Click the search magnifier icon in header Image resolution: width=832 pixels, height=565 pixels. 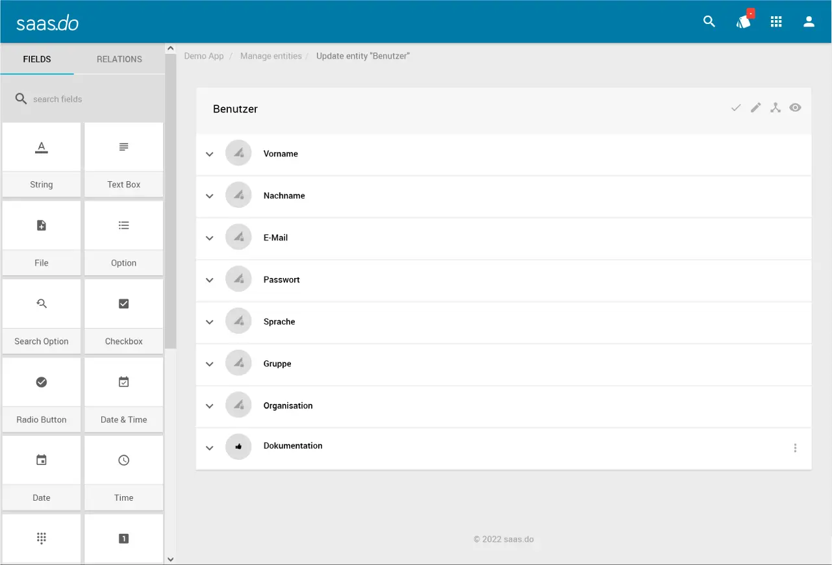[709, 21]
